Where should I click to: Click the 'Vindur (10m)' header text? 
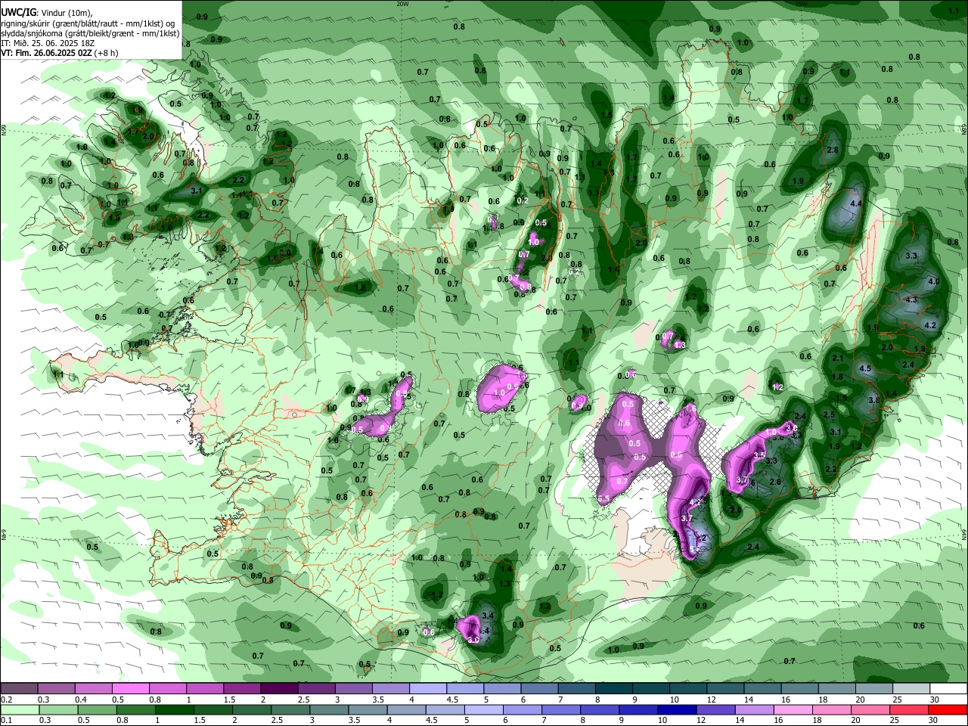point(66,12)
